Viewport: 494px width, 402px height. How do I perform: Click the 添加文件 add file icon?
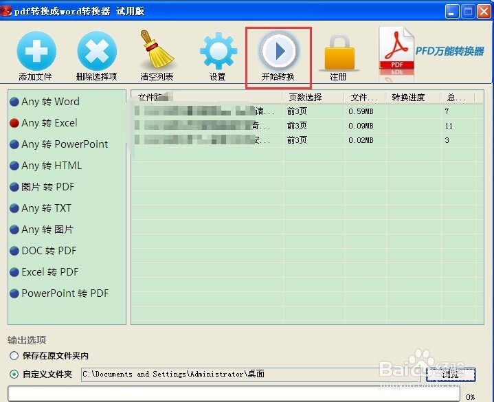(x=36, y=51)
